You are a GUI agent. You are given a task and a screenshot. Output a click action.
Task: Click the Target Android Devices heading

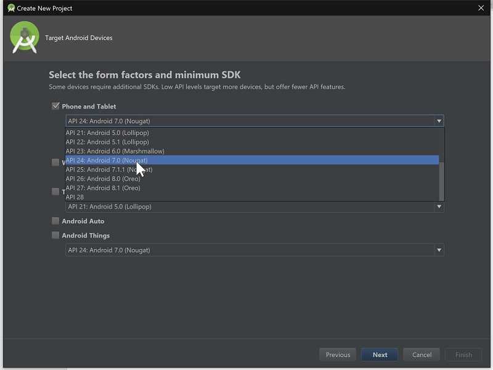point(79,38)
